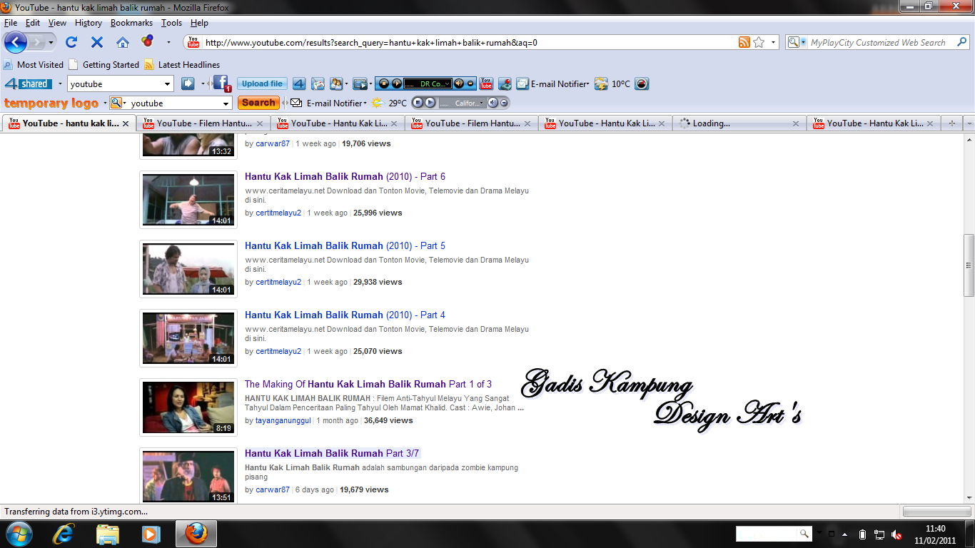Viewport: 975px width, 548px height.
Task: Open the temporary logo youtube search dropdown
Action: pos(226,103)
